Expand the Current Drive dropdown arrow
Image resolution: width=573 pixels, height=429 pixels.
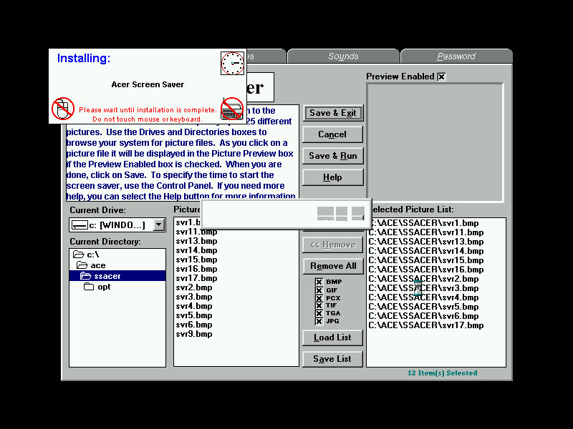pos(159,225)
